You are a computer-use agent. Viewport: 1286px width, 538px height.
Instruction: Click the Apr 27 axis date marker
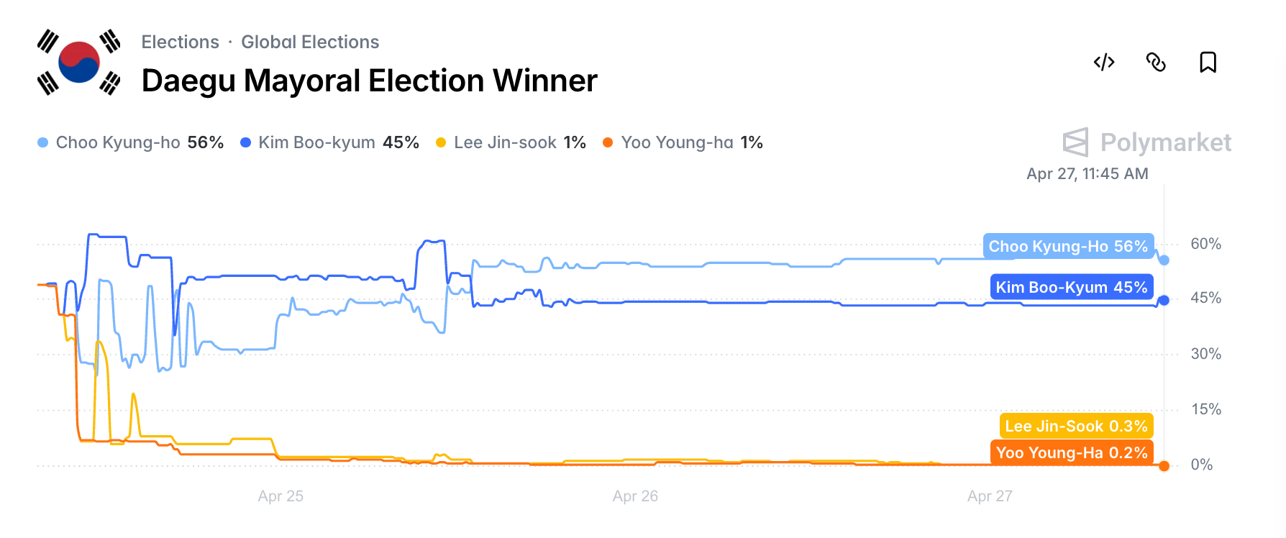coord(990,496)
